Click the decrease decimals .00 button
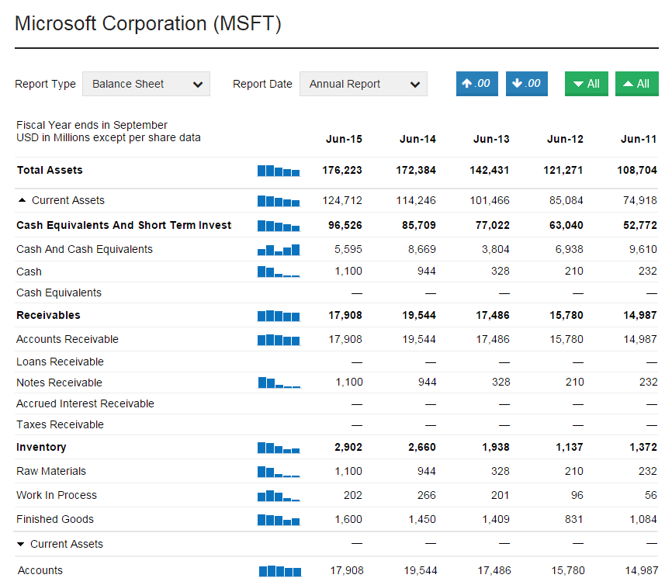Viewport: 672px width, 585px height. coord(526,84)
